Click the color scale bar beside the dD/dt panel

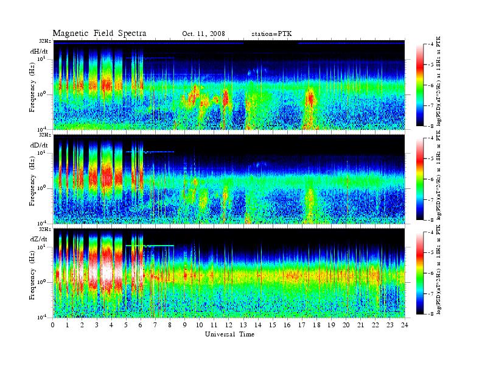pos(420,179)
